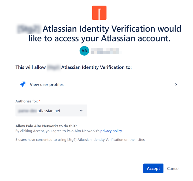
Task: Open the Authorize for site dropdown
Action: point(51,110)
